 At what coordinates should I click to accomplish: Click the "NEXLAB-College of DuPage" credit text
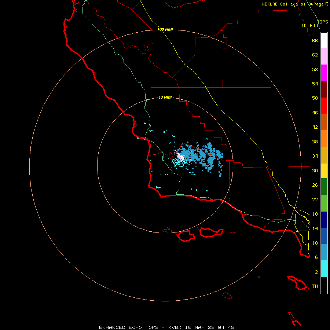pyautogui.click(x=293, y=4)
